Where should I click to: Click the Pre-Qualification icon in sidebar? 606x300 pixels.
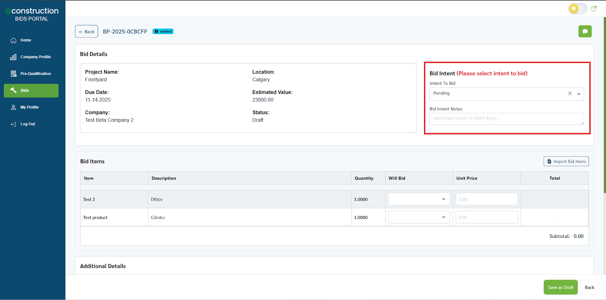(14, 73)
